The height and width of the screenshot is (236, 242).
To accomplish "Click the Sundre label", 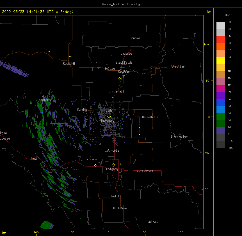I will (x=82, y=110).
